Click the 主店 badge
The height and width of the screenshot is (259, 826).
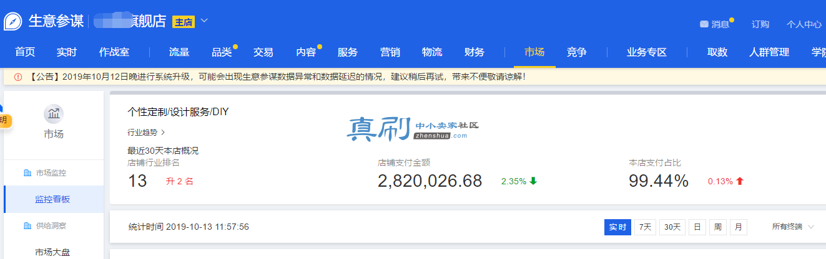184,22
